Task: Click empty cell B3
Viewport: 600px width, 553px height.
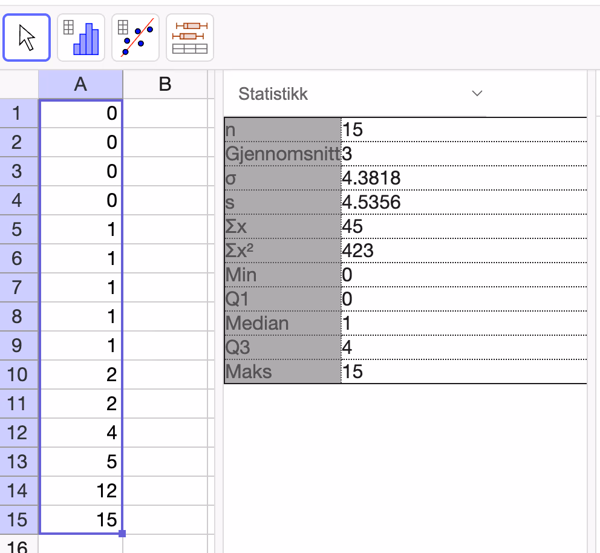Action: pos(165,171)
